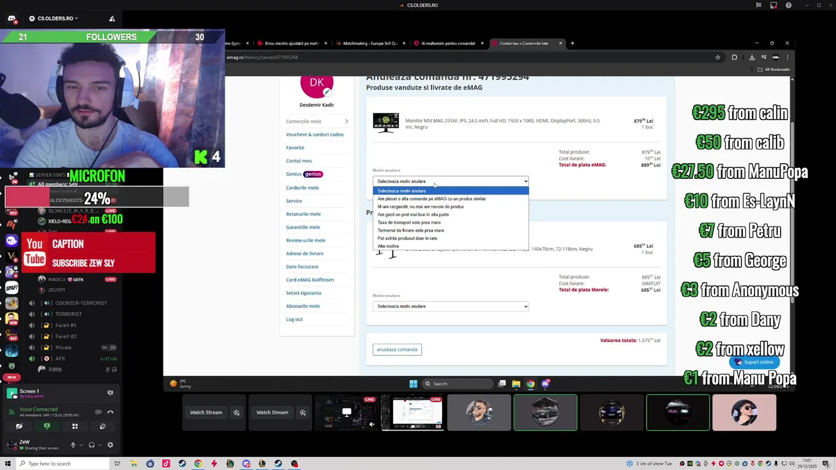The image size is (836, 470).
Task: Click the MSI monitor product thumbnail
Action: 385,123
